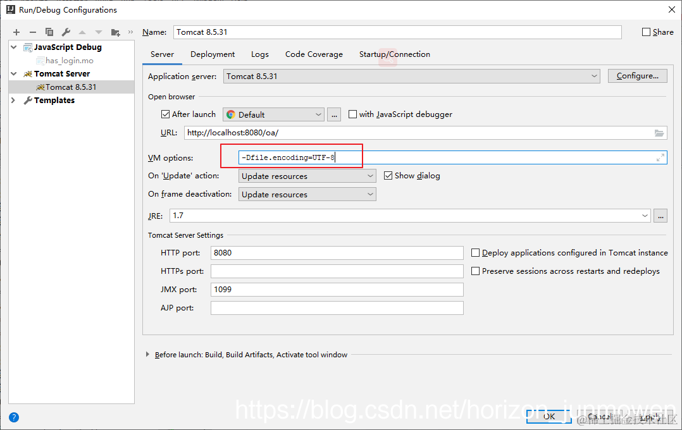682x430 pixels.
Task: Select the Templates item in the tree
Action: (54, 100)
